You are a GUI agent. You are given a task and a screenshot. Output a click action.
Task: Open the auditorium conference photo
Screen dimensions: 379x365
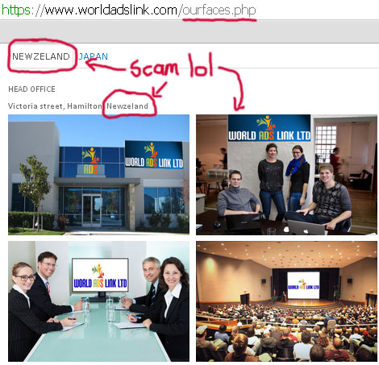[x=286, y=301]
